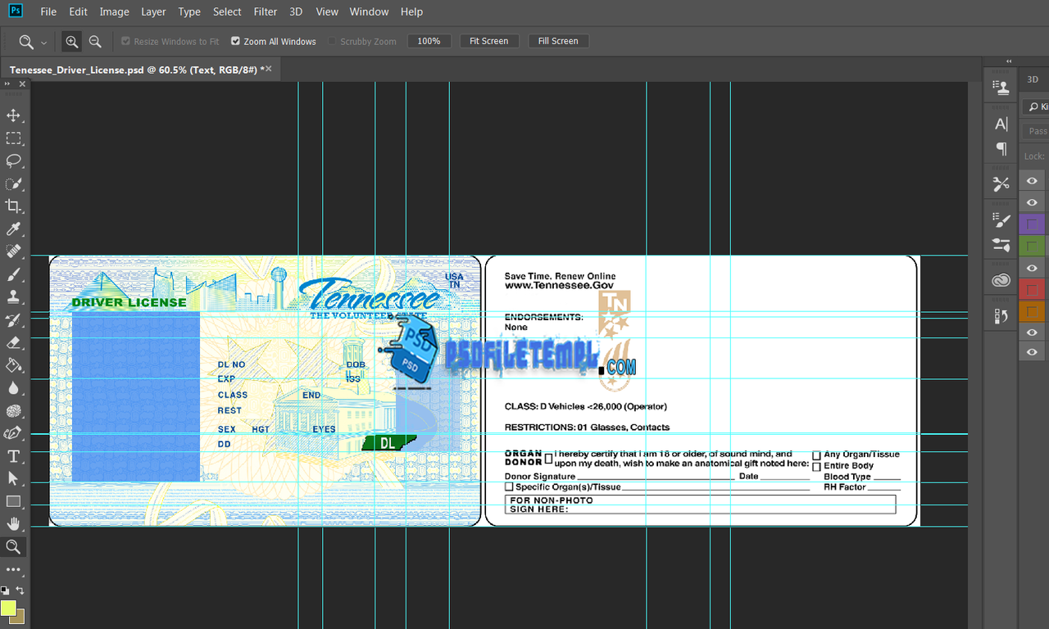Toggle Scrubby Zoom checkbox
The image size is (1049, 629).
tap(332, 41)
